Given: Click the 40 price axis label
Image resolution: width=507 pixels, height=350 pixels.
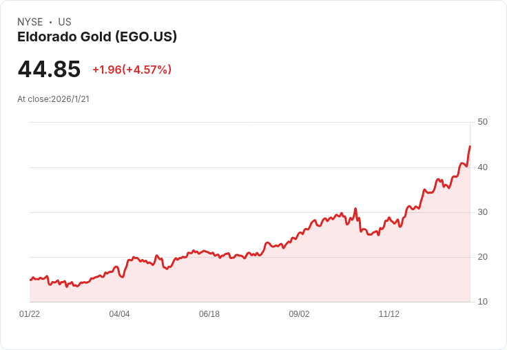Looking at the screenshot, I should [x=482, y=167].
